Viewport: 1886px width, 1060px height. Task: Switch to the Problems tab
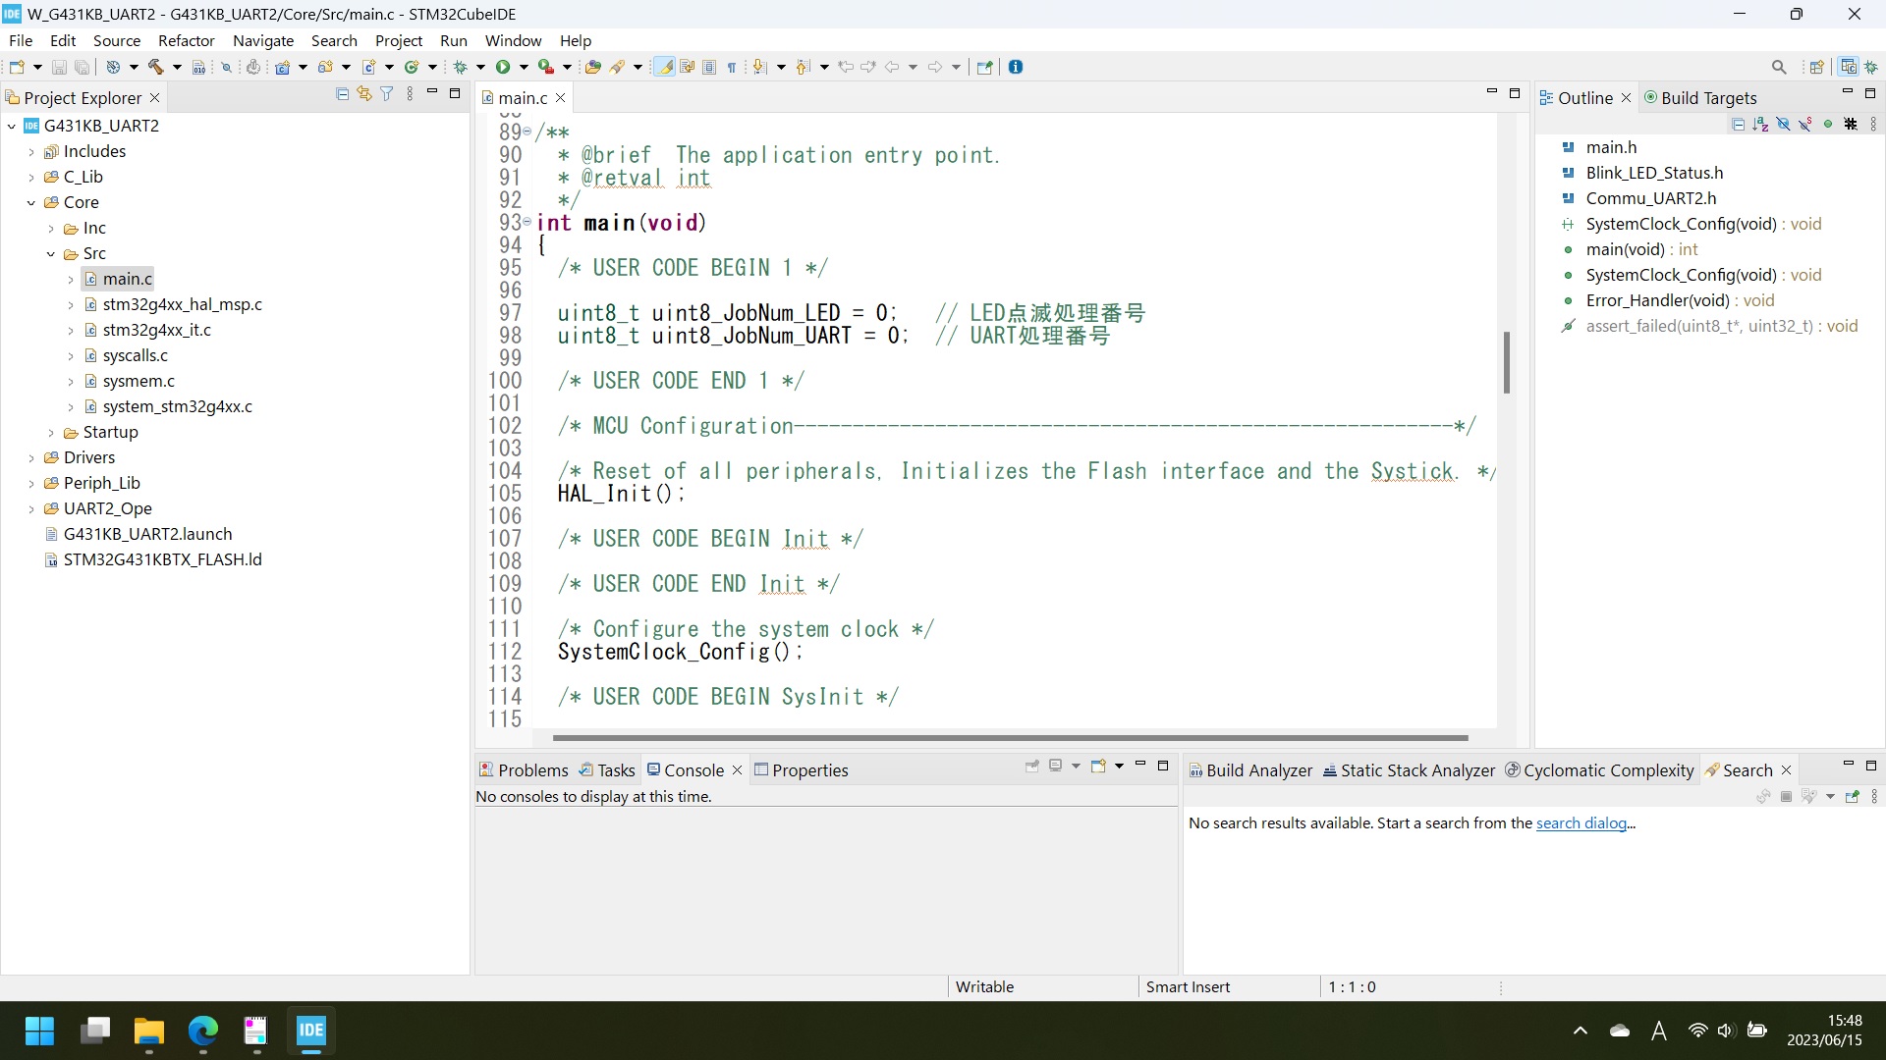(532, 770)
